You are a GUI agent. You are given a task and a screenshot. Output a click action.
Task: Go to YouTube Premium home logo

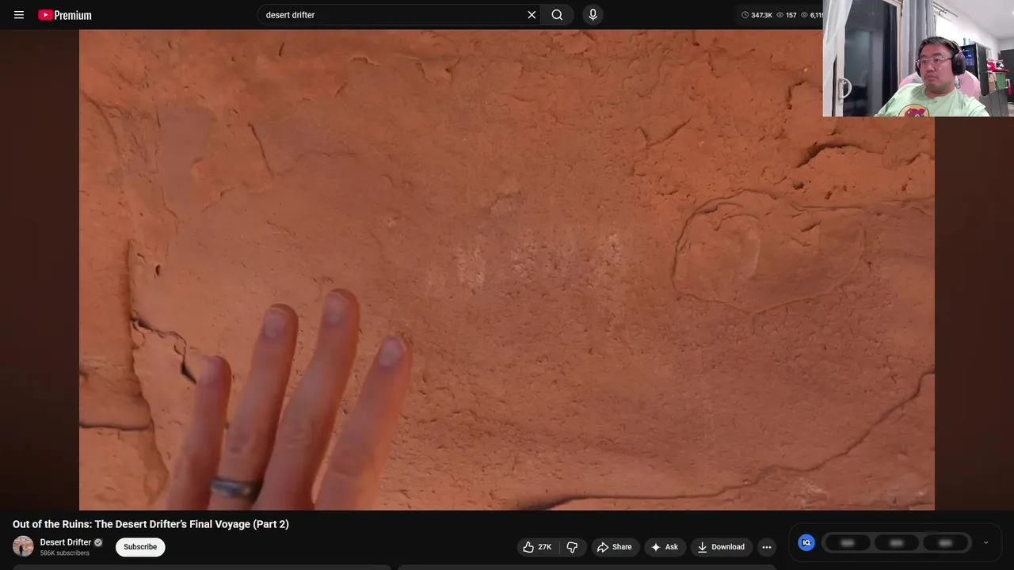pos(65,15)
